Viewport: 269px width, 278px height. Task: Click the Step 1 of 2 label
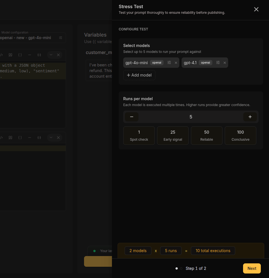196,268
